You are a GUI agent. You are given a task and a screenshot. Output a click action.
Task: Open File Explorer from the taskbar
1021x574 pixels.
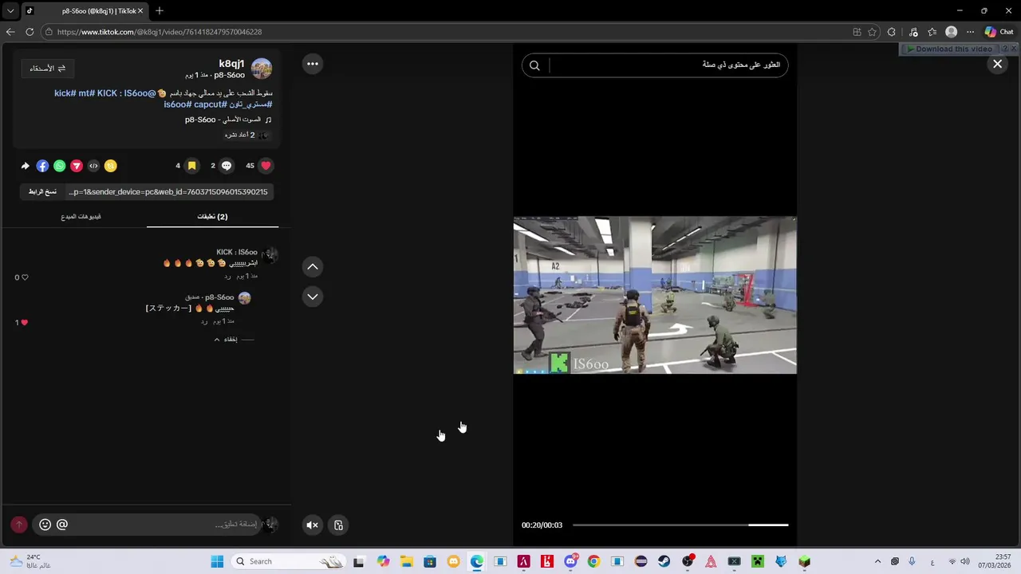pos(406,561)
